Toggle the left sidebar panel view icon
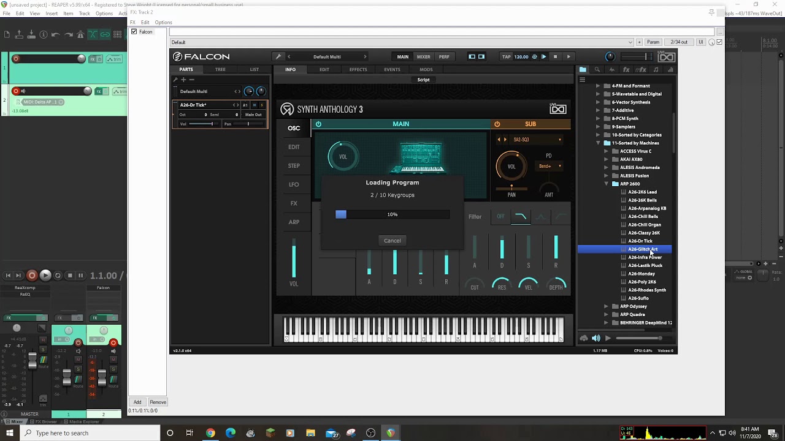 pos(472,57)
